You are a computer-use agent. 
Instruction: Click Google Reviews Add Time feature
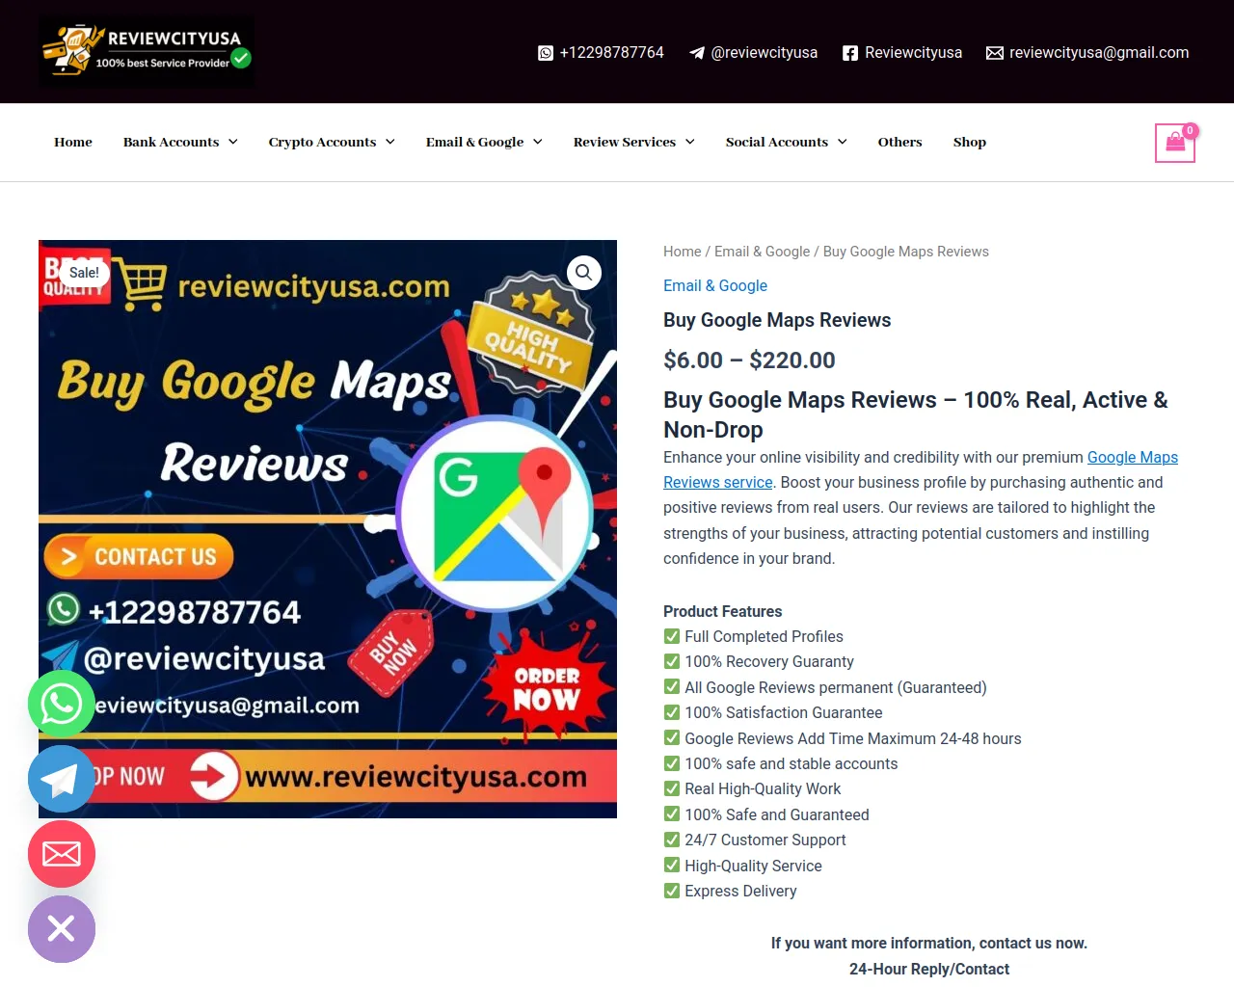tap(853, 738)
